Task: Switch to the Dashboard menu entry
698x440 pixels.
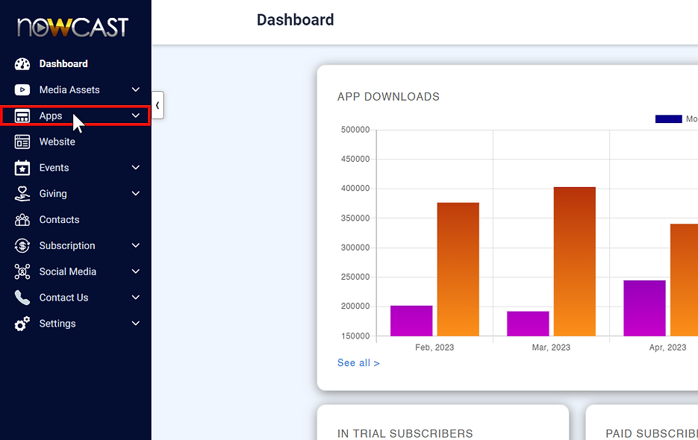Action: coord(63,63)
